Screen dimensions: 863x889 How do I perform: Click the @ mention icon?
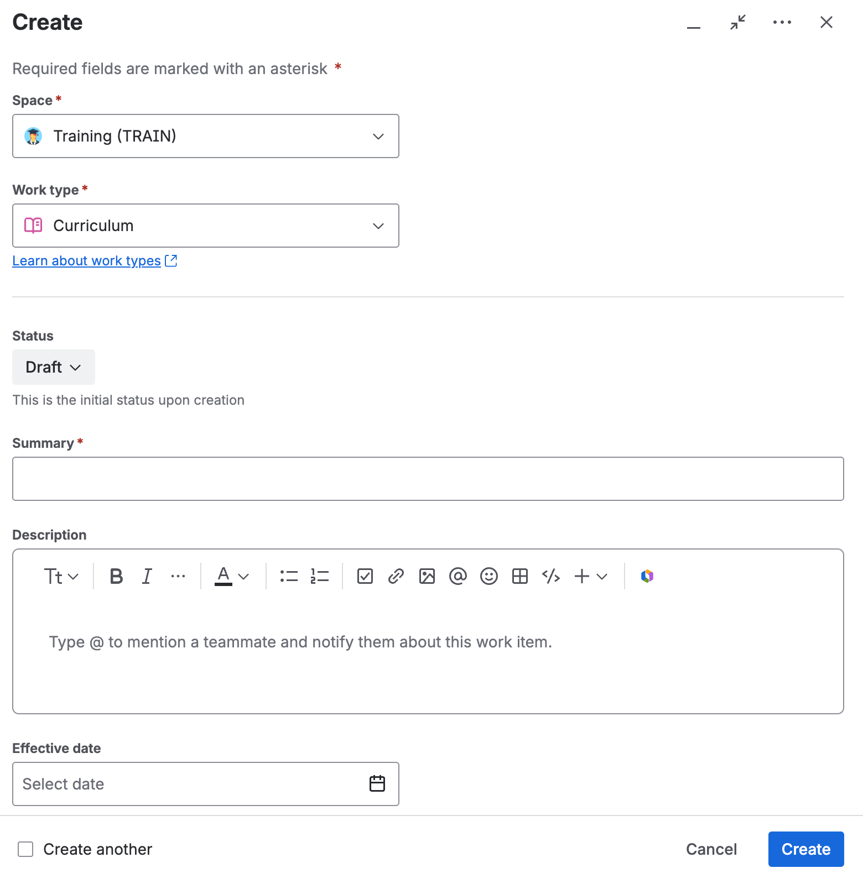(x=458, y=576)
